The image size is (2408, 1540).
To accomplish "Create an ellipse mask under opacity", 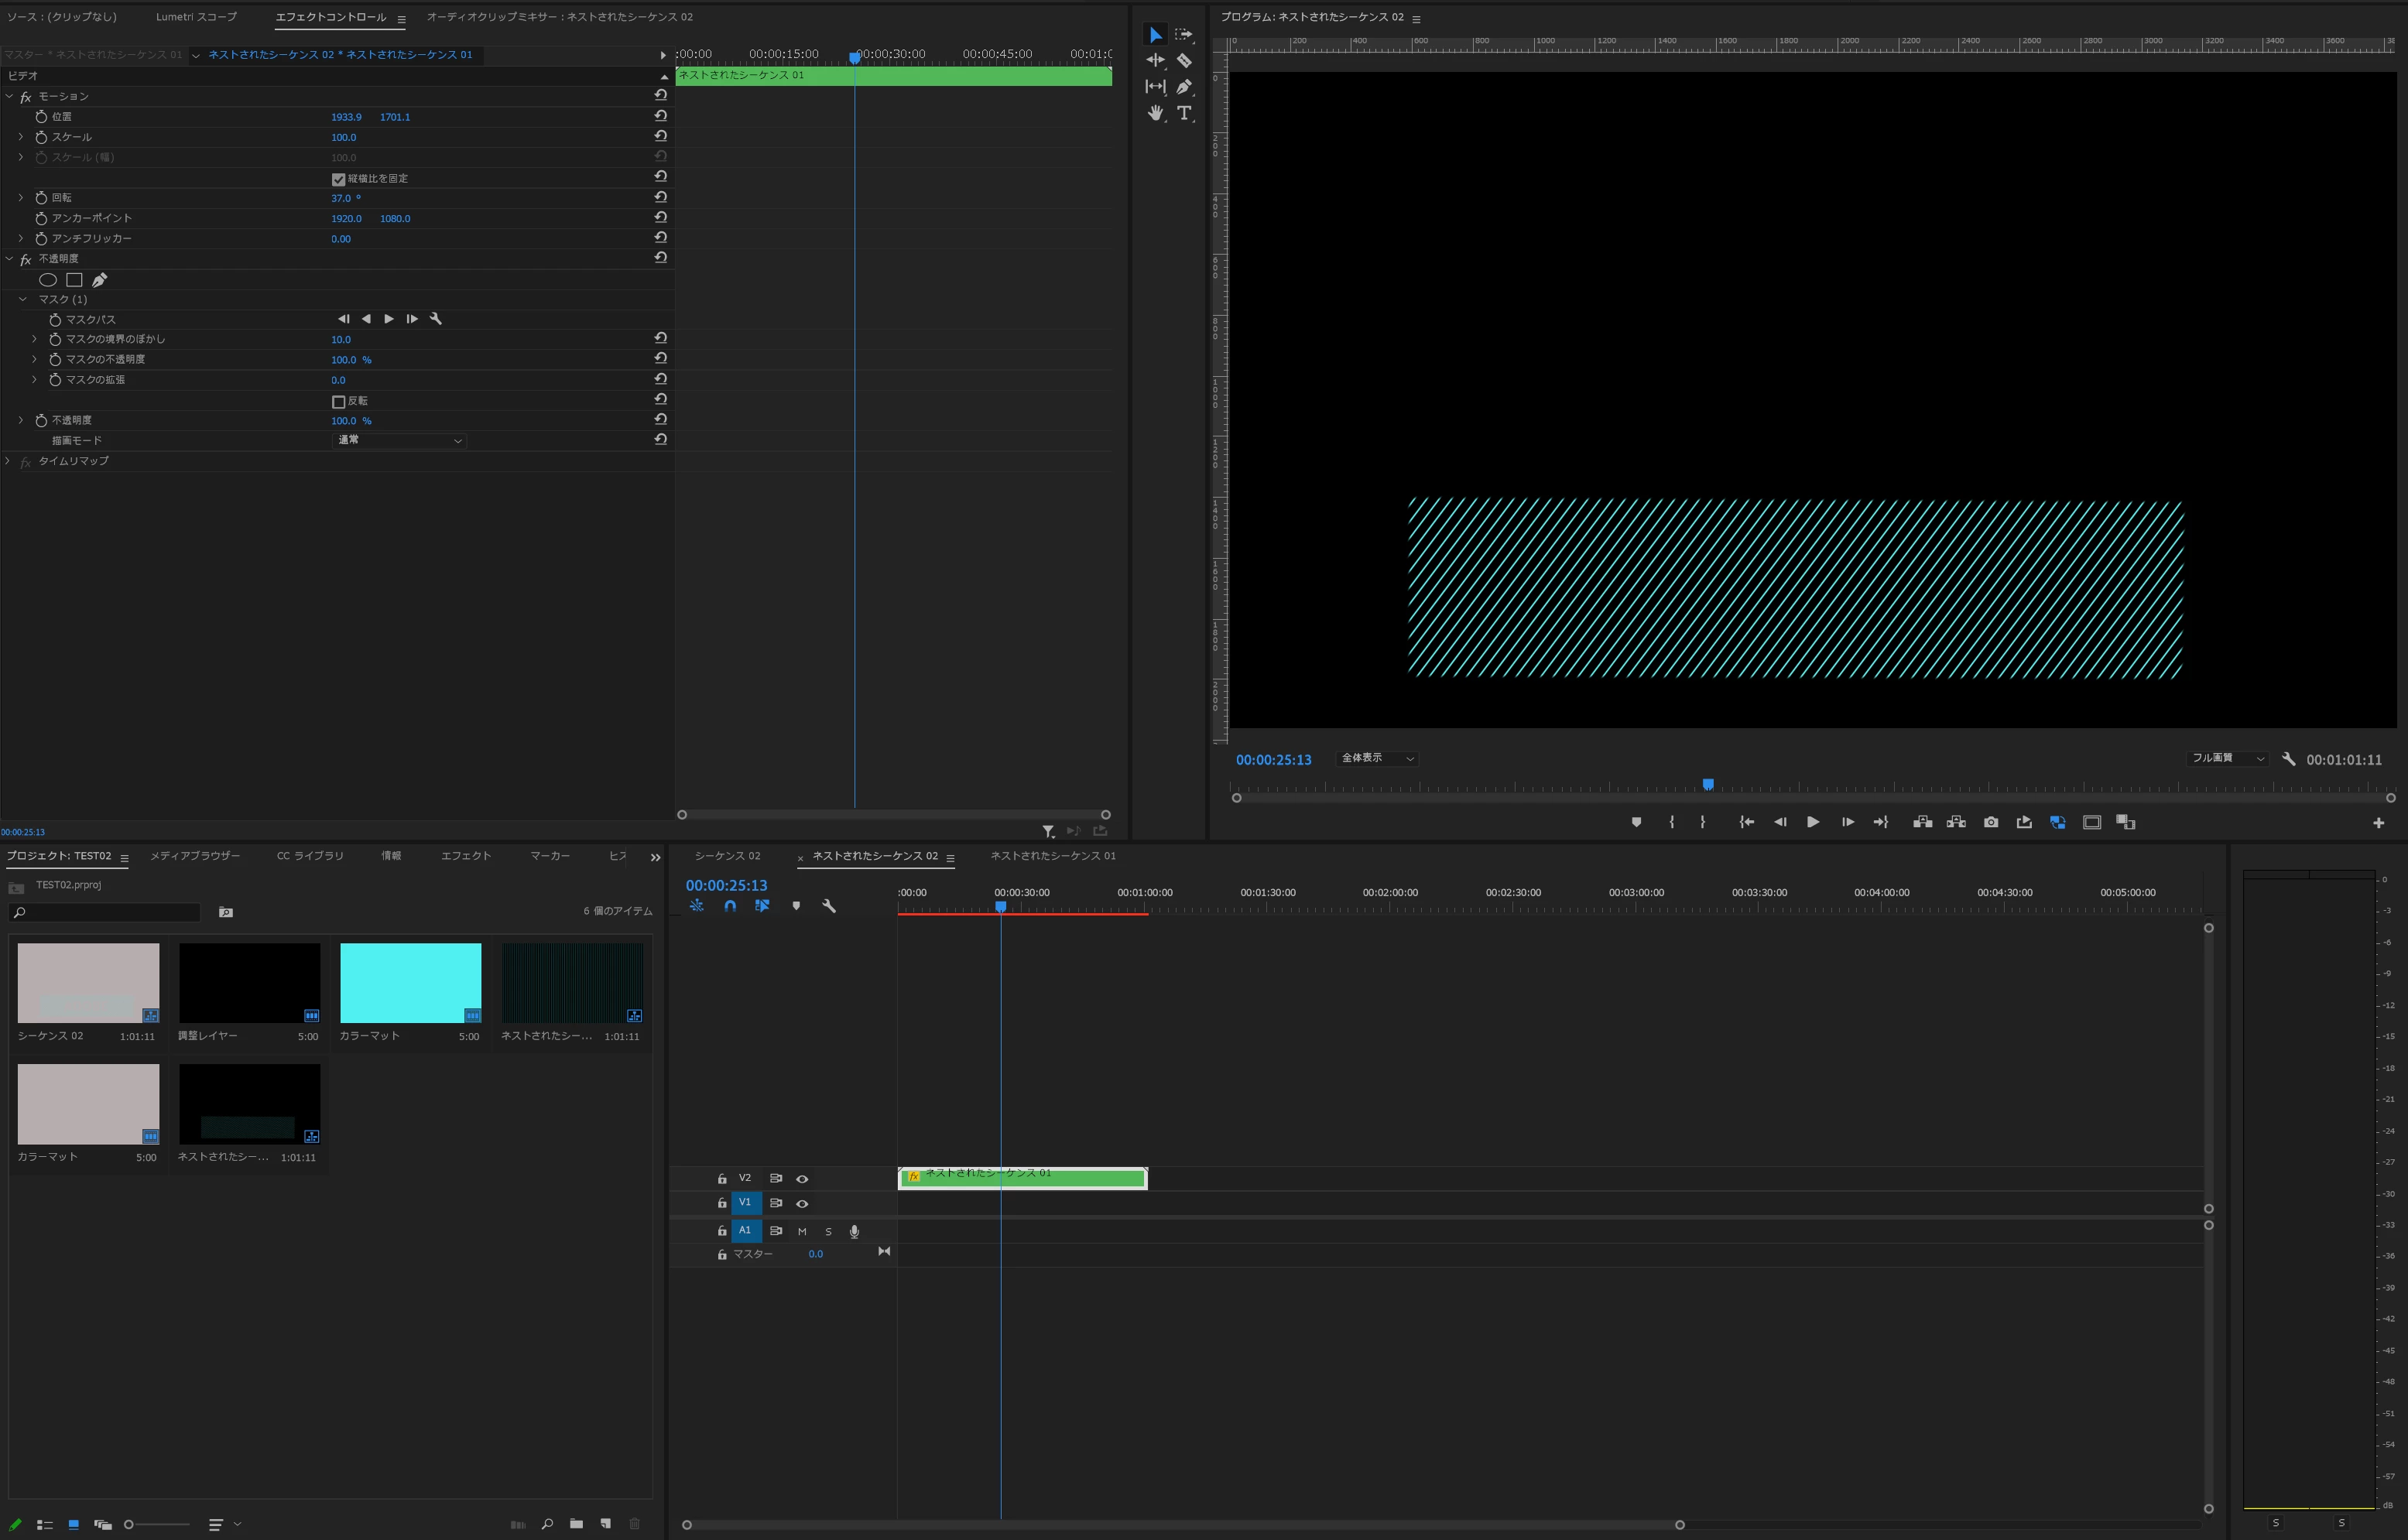I will click(47, 280).
